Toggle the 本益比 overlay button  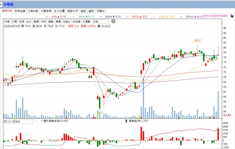click(x=67, y=22)
